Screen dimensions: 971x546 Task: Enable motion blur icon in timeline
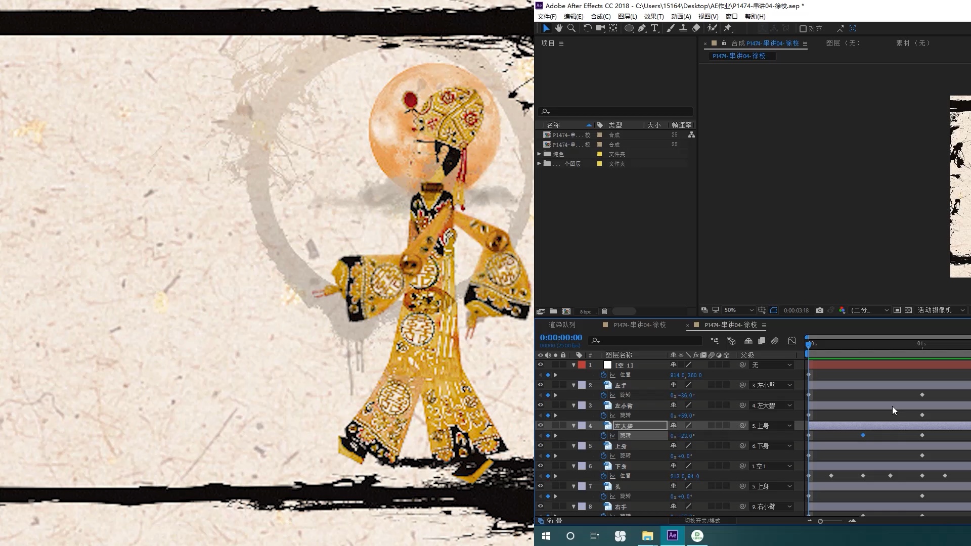[775, 341]
